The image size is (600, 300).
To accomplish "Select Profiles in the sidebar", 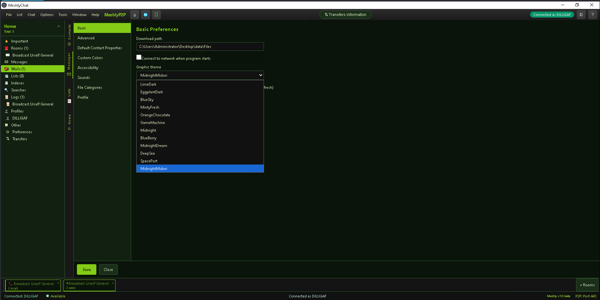I will (33, 111).
